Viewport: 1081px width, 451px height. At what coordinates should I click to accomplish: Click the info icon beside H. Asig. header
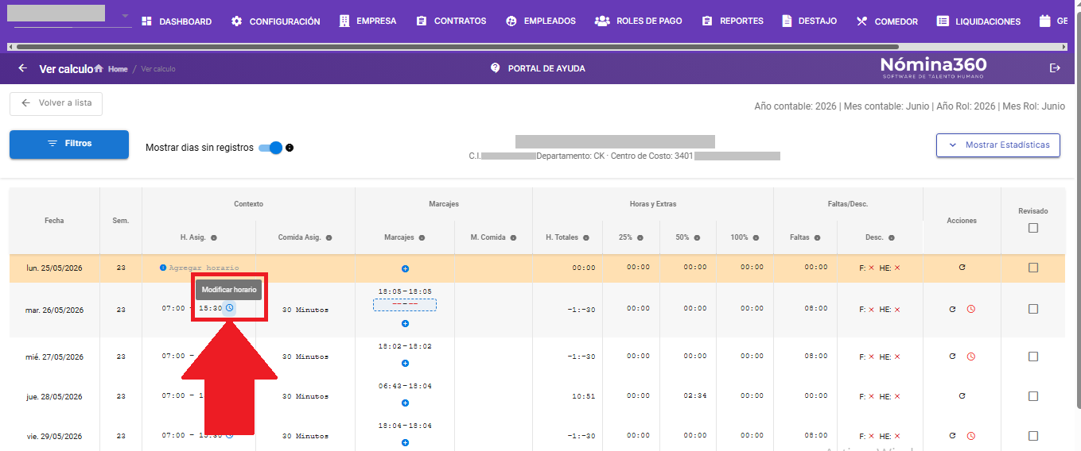coord(214,237)
